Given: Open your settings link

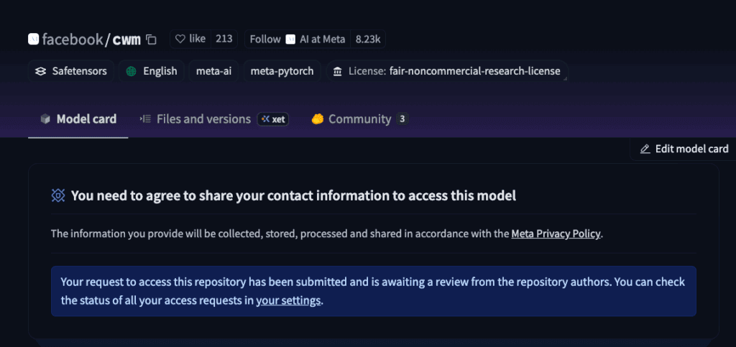Looking at the screenshot, I should pos(288,300).
